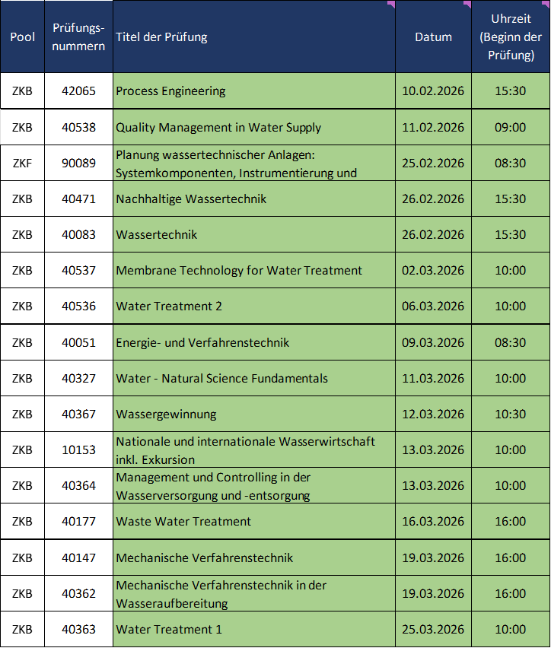Click the Wassergewinnung title cell
The height and width of the screenshot is (648, 551).
(166, 414)
